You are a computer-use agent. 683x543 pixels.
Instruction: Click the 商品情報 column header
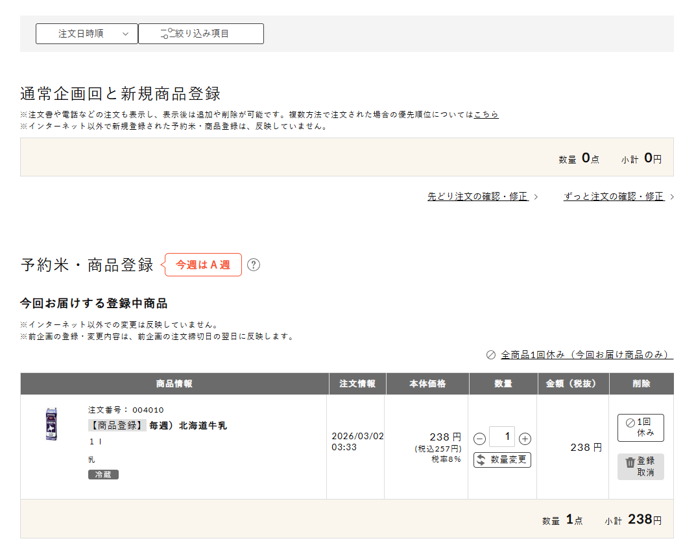point(174,384)
